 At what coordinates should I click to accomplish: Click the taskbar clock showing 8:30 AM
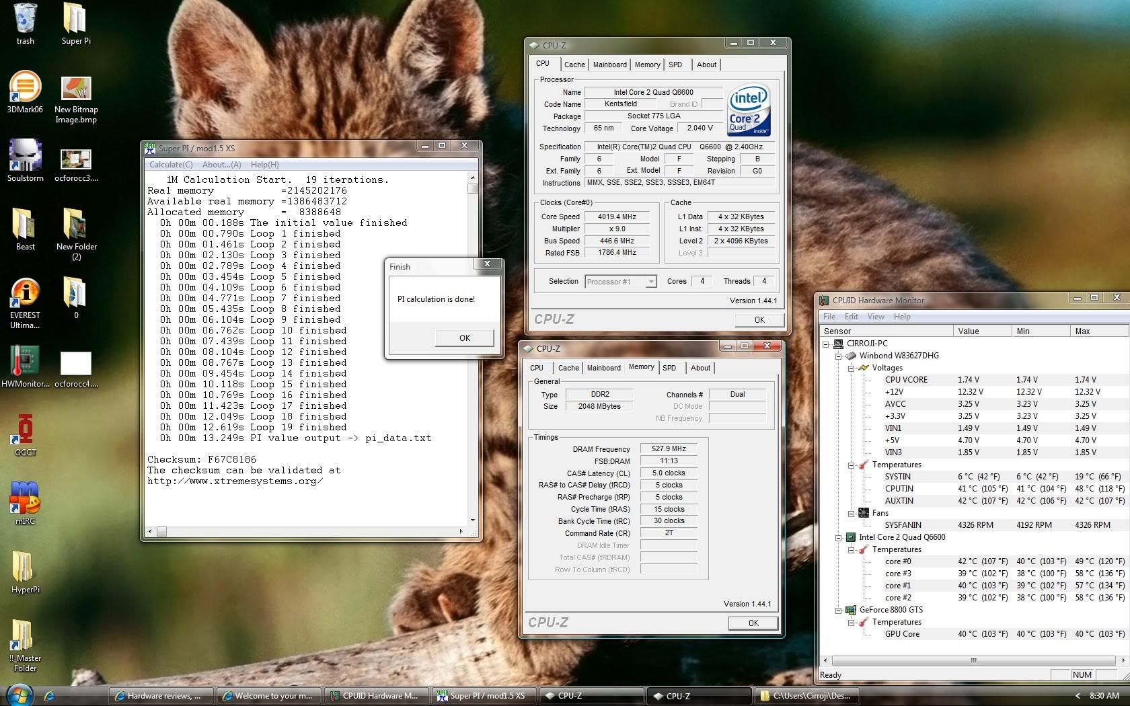coord(1104,696)
